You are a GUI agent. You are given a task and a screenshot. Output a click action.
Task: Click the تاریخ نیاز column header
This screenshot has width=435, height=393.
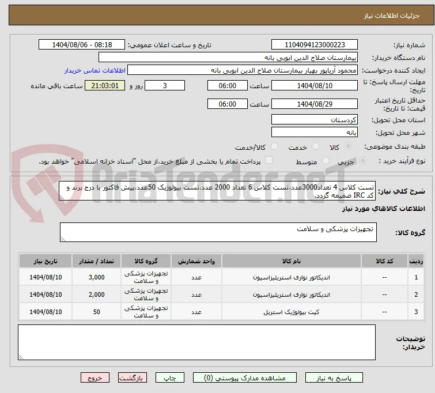46,261
